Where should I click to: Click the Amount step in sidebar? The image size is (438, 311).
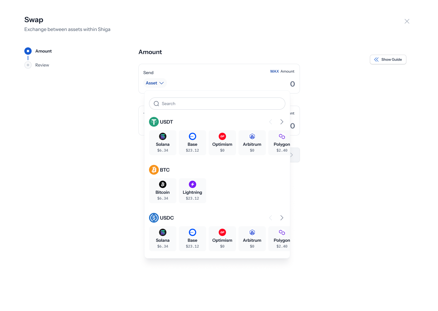(43, 51)
